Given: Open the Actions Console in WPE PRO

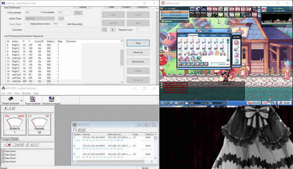Looking at the screenshot, I should tap(51, 101).
